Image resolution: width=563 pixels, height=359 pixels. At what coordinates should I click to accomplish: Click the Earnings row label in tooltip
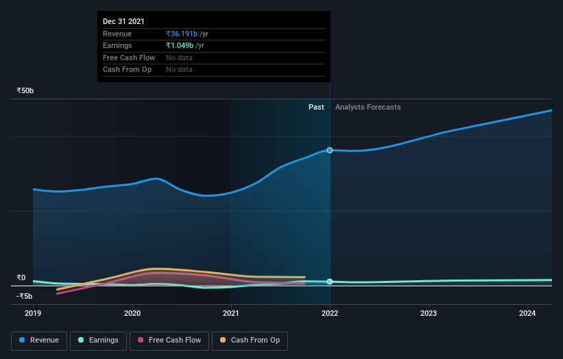(x=117, y=45)
